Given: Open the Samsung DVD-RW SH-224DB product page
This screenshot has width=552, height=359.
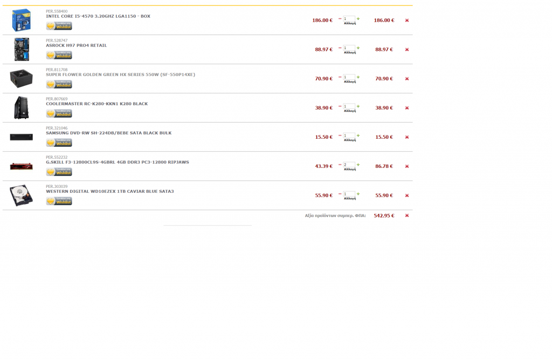Looking at the screenshot, I should tap(108, 133).
